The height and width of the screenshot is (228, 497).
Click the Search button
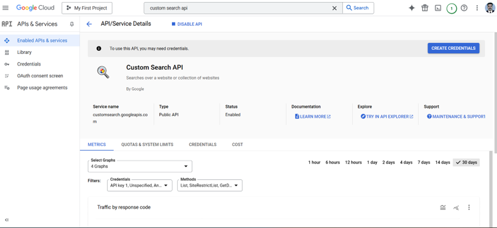[x=358, y=8]
